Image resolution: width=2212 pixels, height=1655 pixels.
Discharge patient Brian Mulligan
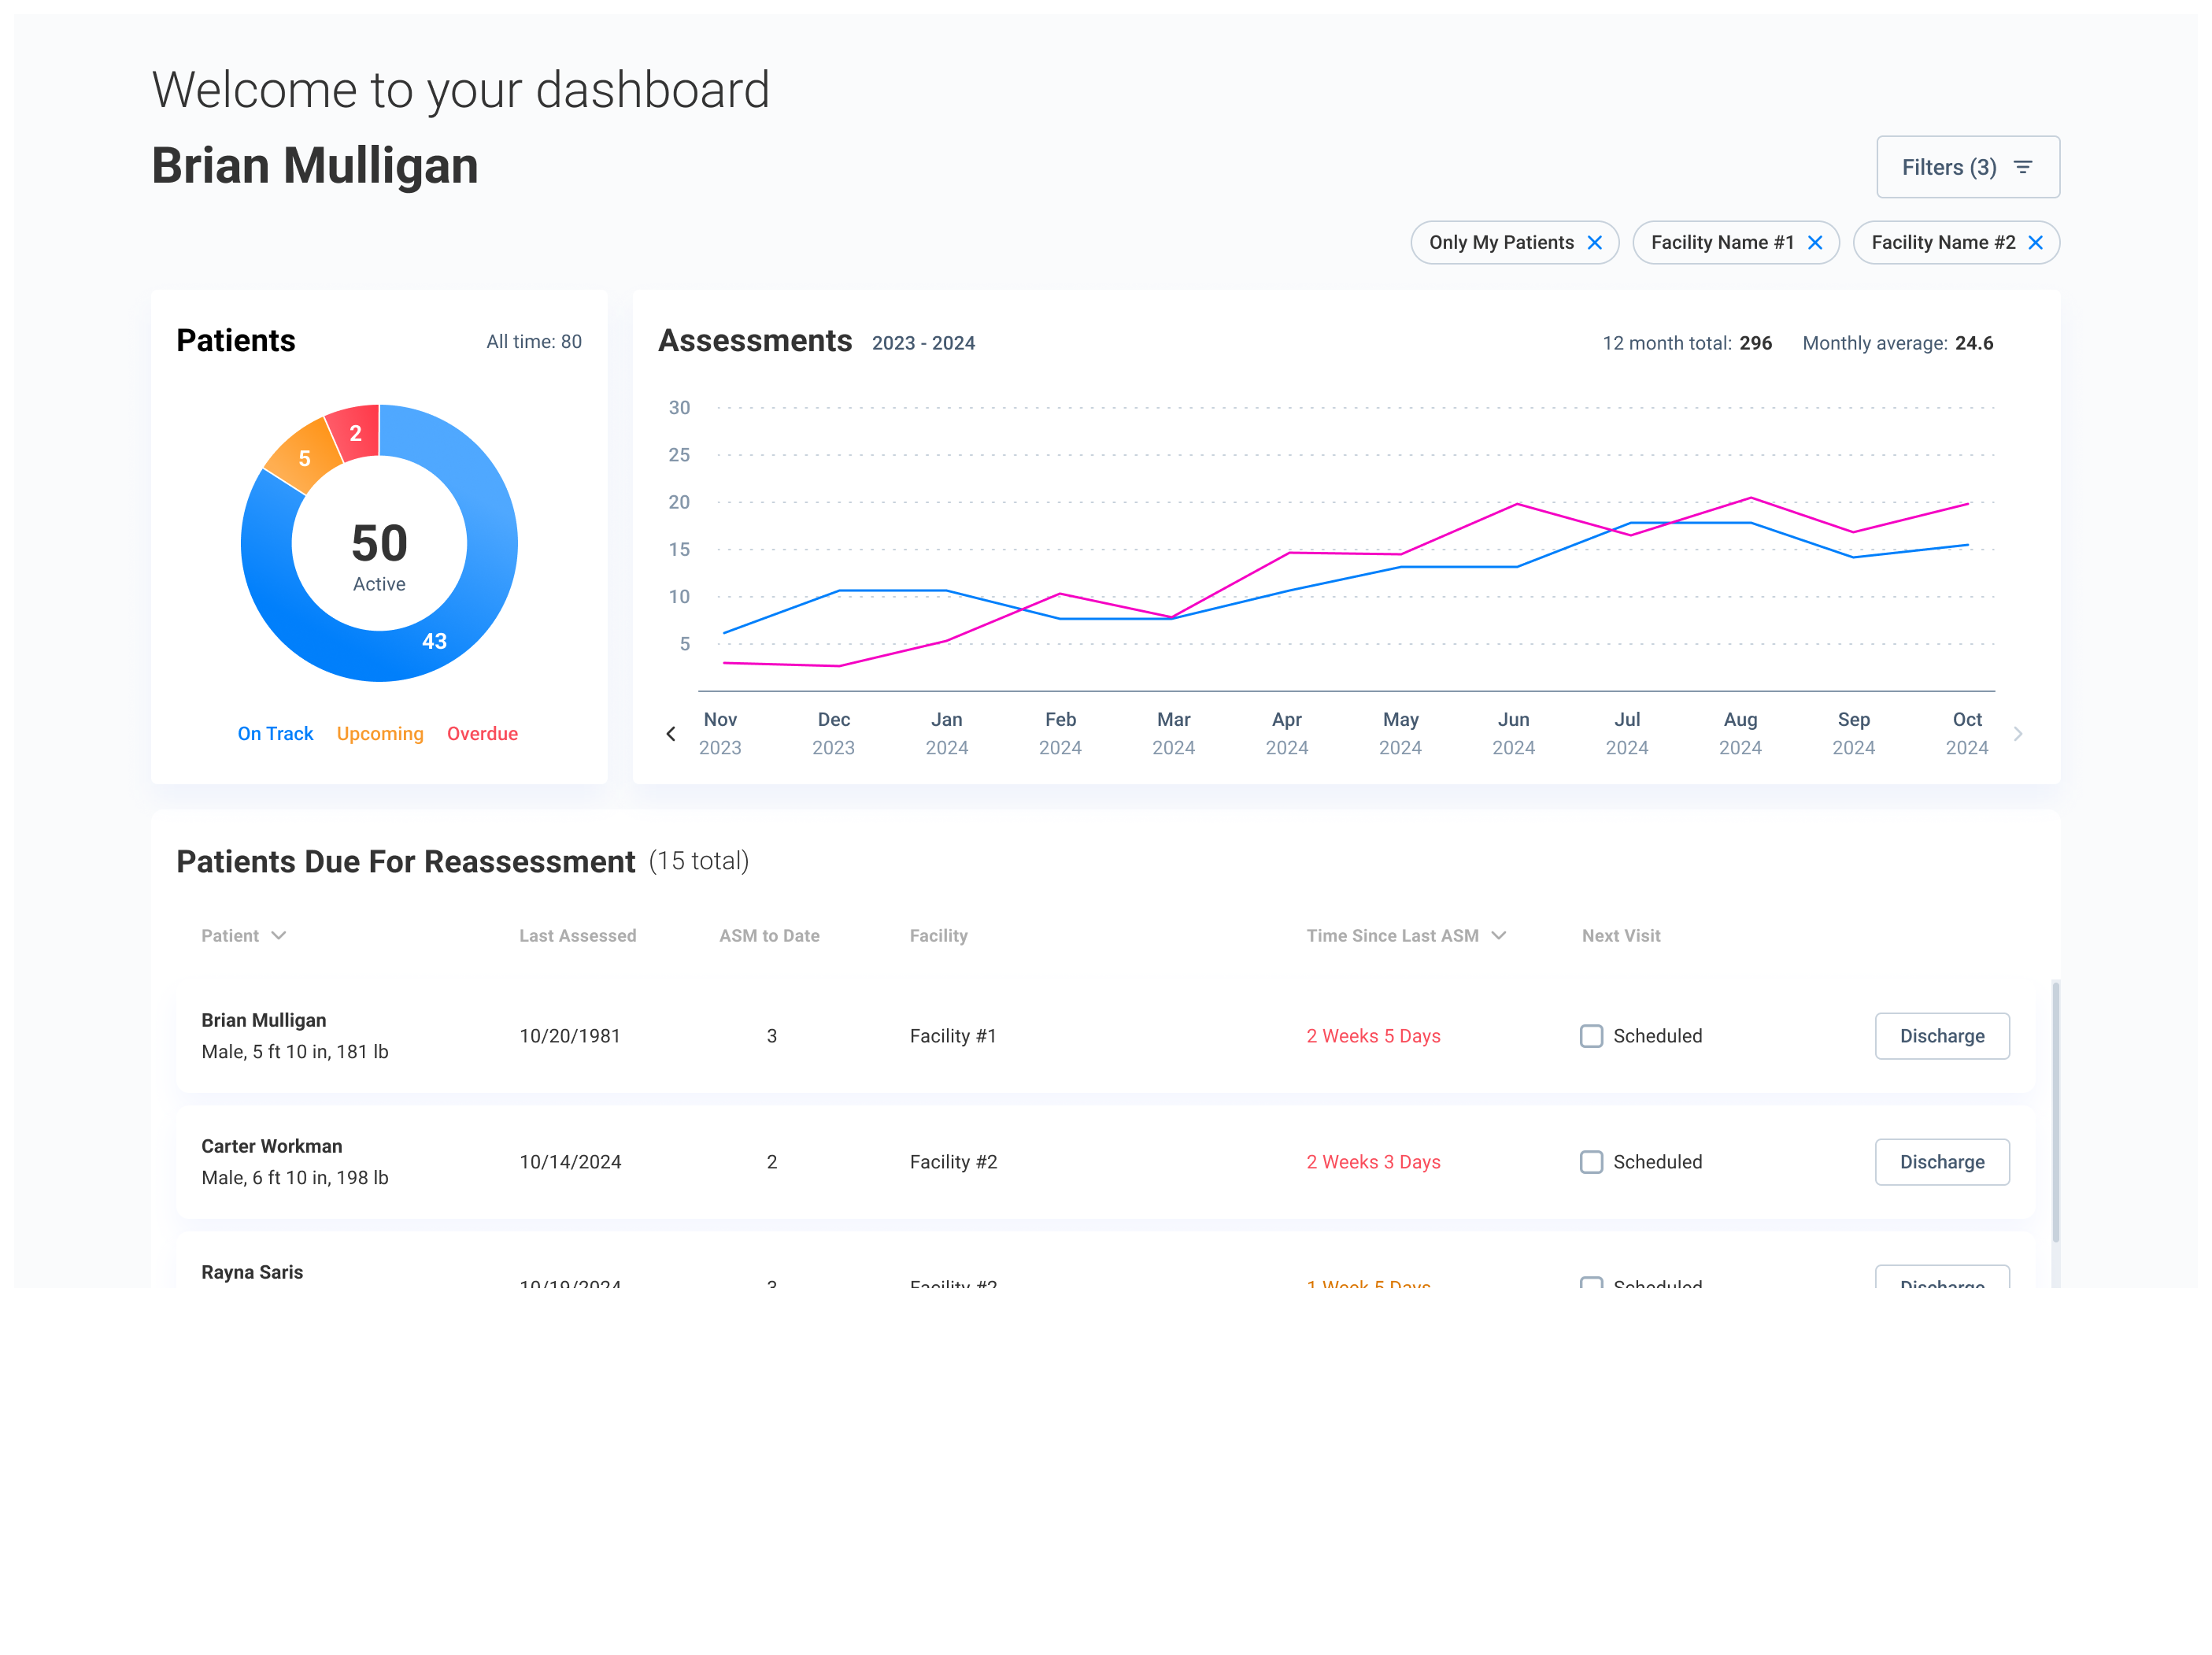pyautogui.click(x=1942, y=1036)
